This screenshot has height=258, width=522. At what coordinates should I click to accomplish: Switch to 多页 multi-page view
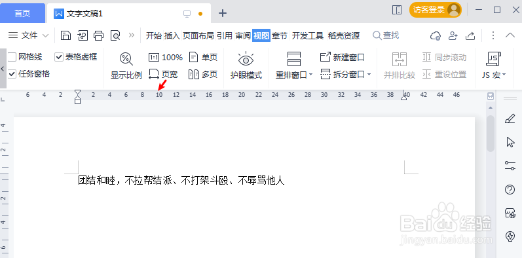point(203,74)
